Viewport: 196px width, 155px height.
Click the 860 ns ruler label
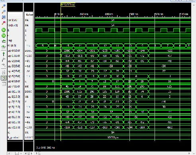pos(84,14)
